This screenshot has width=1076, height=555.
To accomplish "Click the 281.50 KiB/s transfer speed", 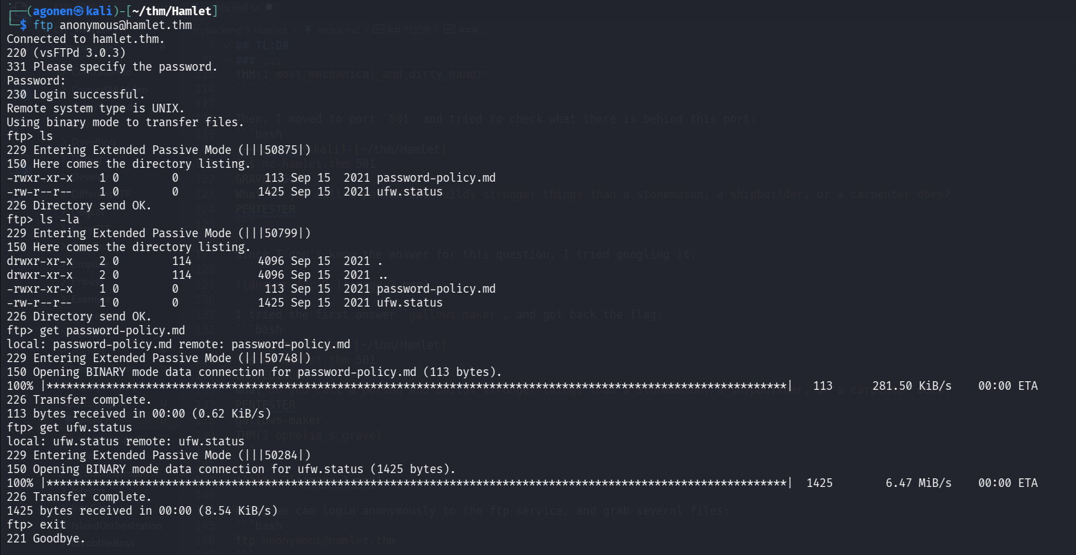I will [x=911, y=386].
